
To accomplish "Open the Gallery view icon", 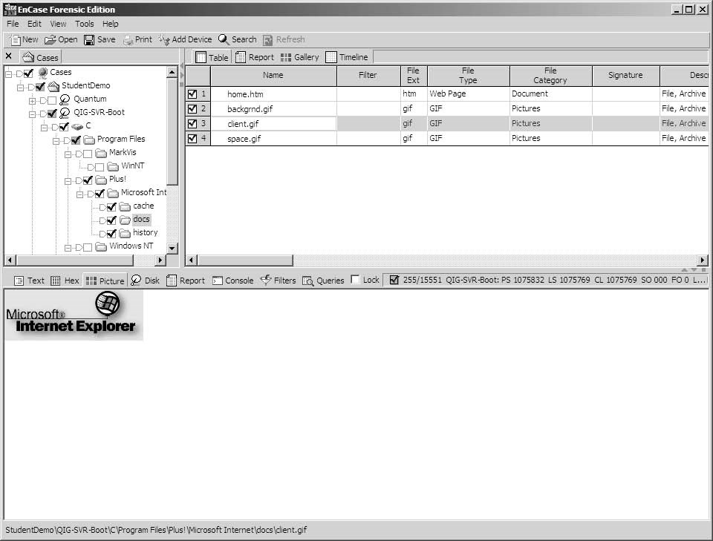I will (x=286, y=57).
